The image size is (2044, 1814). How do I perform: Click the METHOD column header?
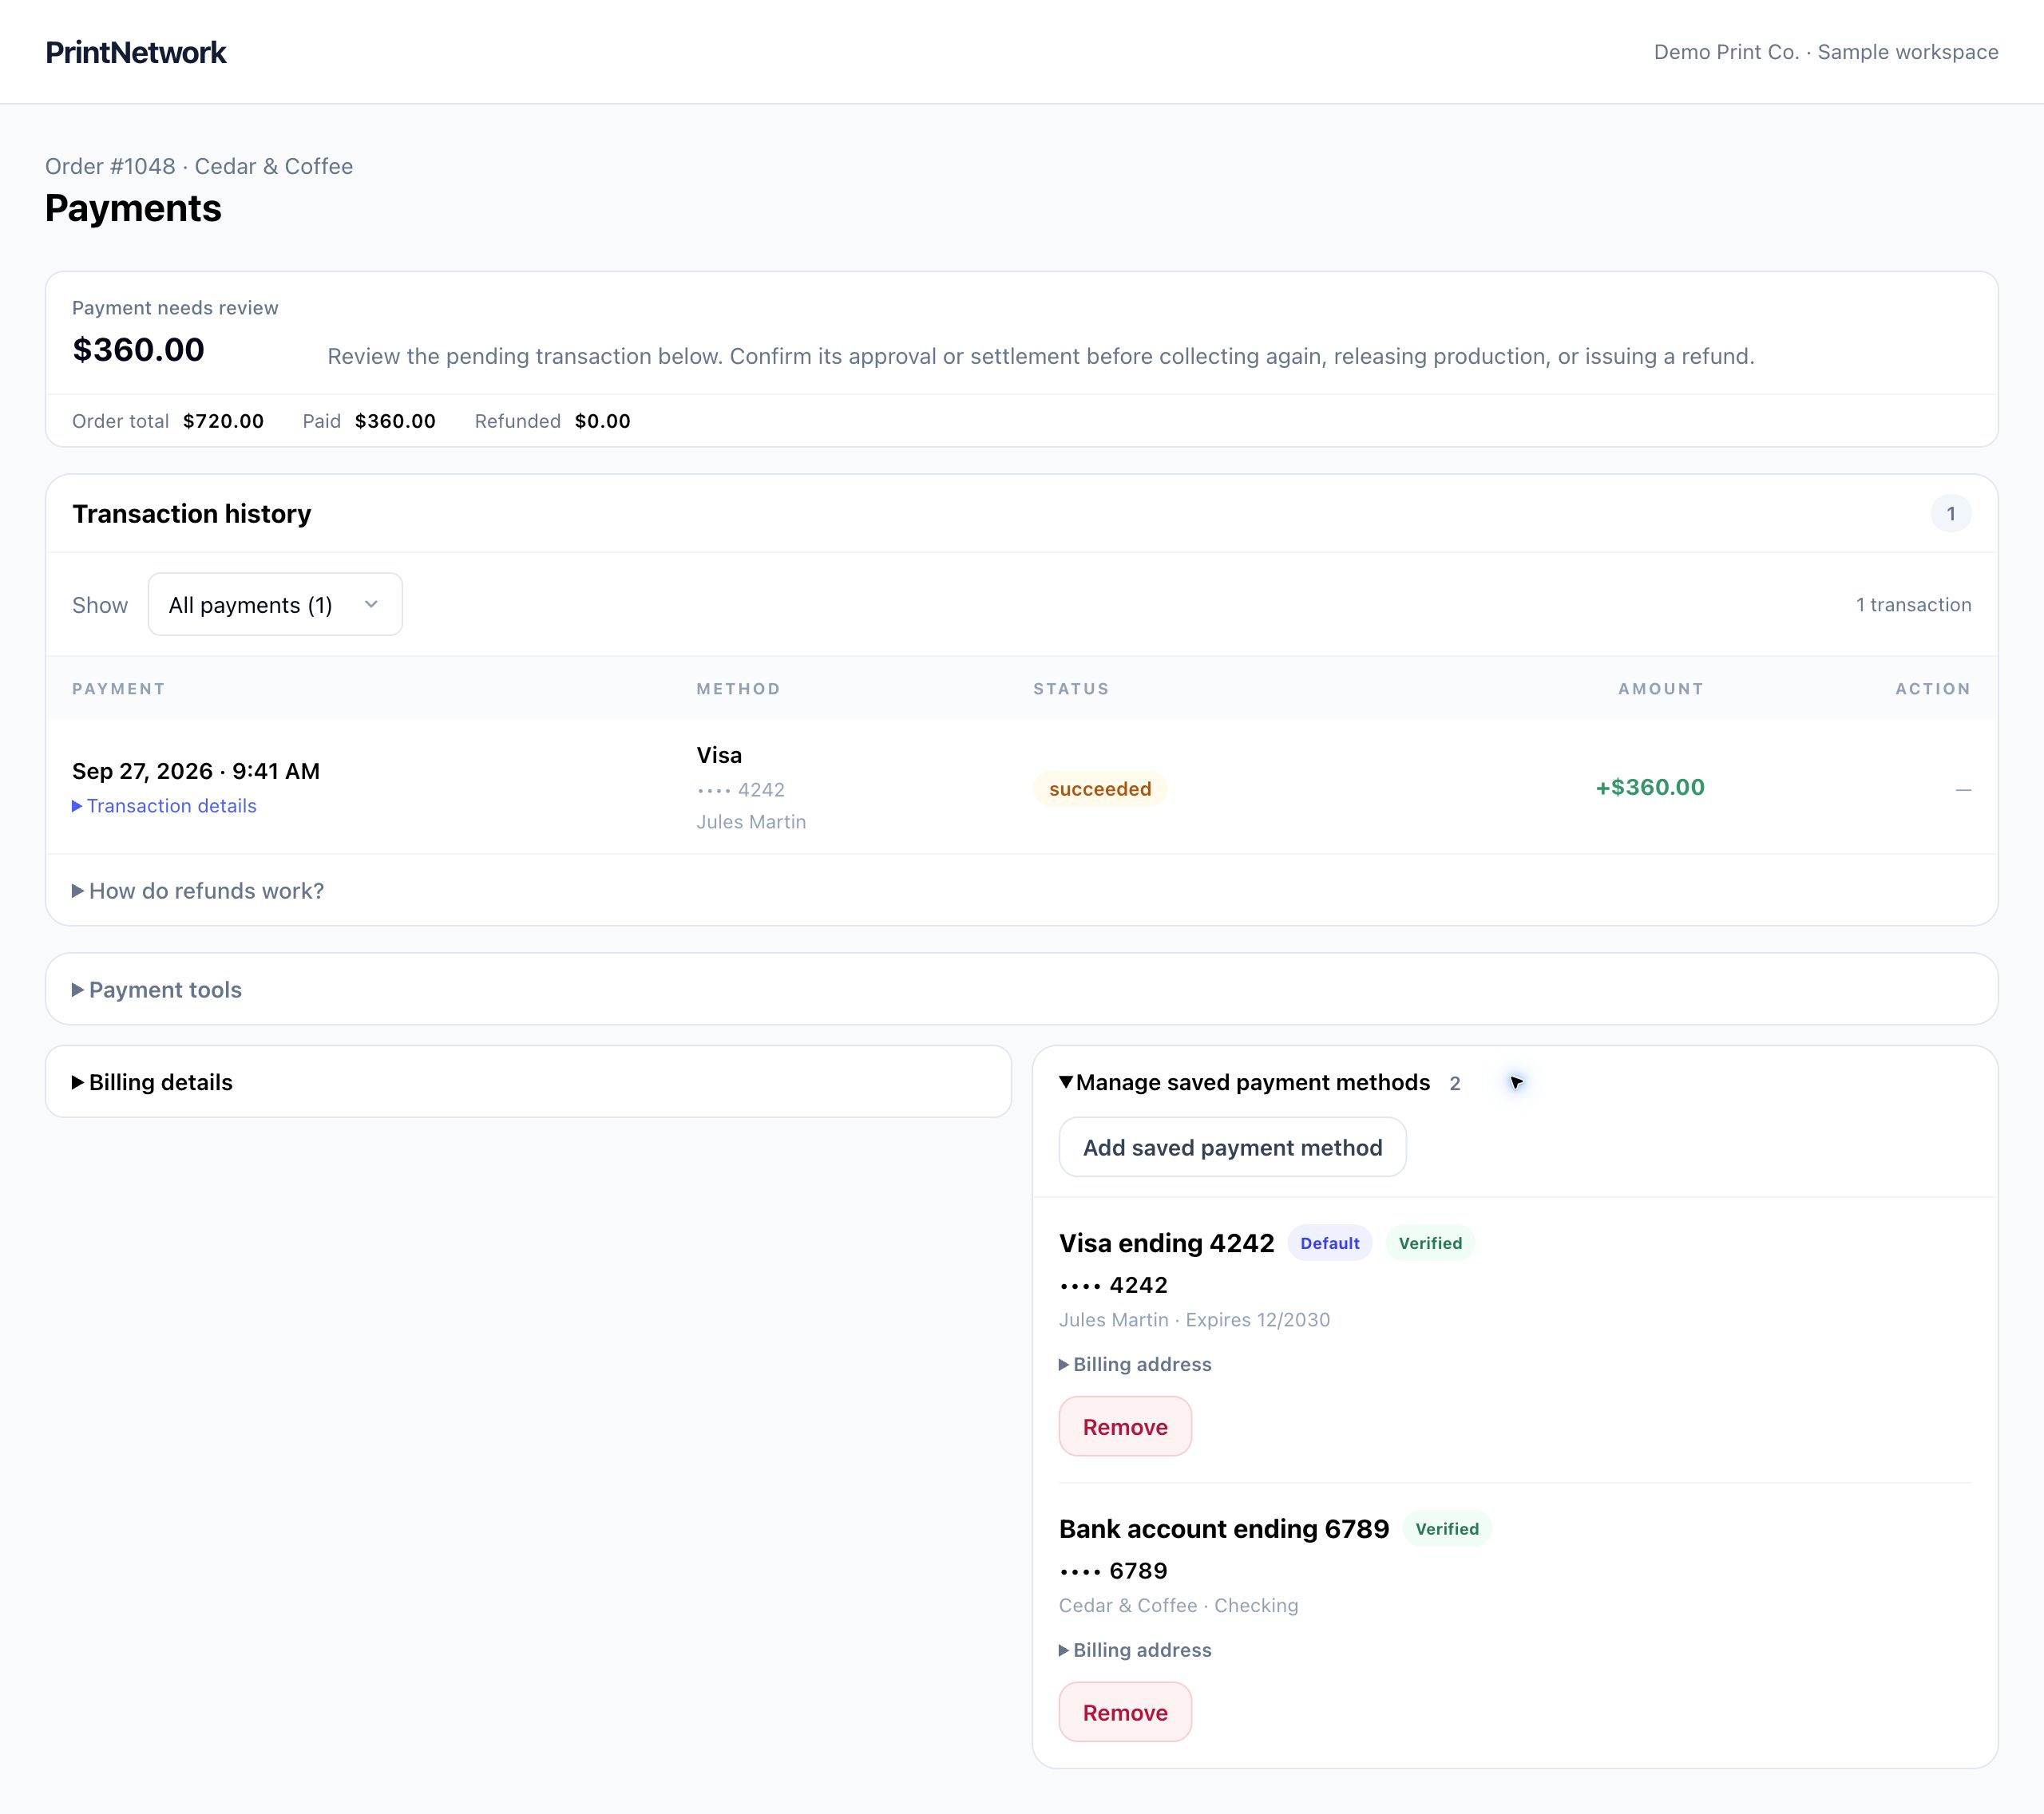tap(738, 689)
